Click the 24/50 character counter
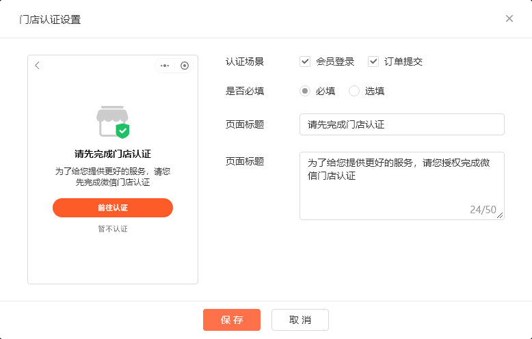Screen dimensions: 532x339 tap(483, 210)
